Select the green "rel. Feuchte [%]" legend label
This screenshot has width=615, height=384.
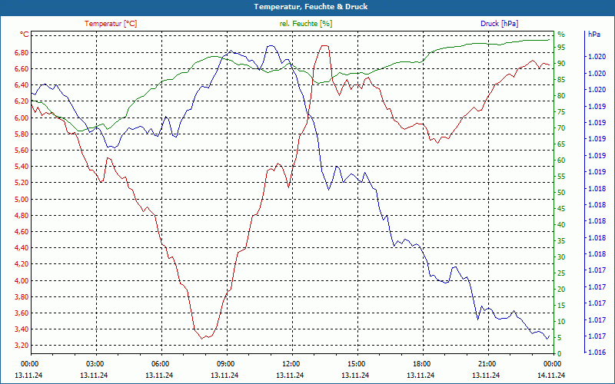[x=305, y=24]
